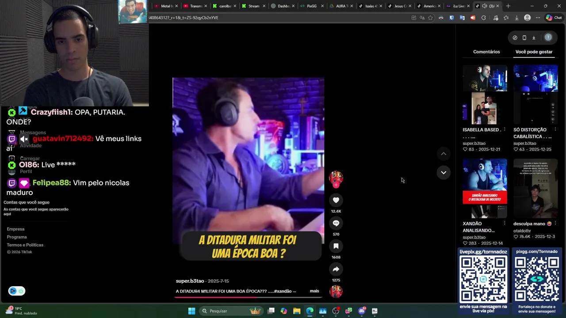The width and height of the screenshot is (566, 318).
Task: Open the SÓ DISTORÇÃO CABALÍSTICA thumbnail
Action: (535, 95)
